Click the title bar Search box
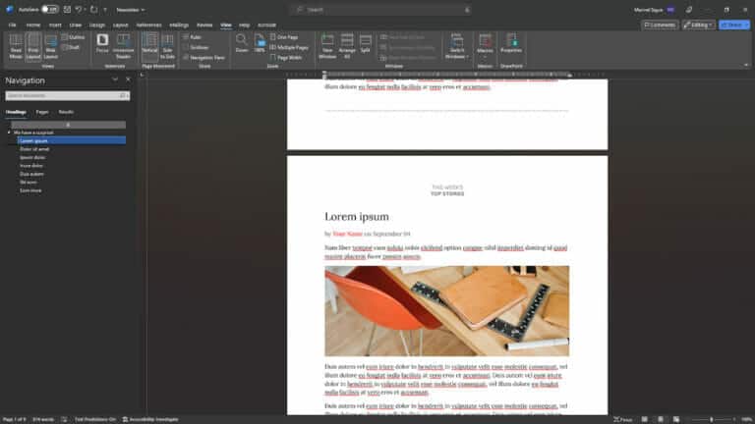This screenshot has width=755, height=424. pos(381,10)
